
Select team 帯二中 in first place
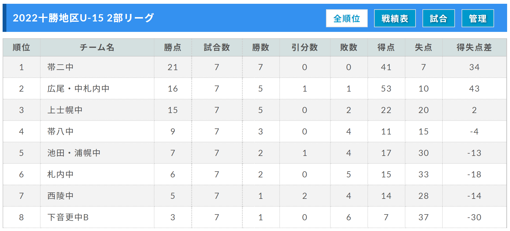click(x=60, y=67)
